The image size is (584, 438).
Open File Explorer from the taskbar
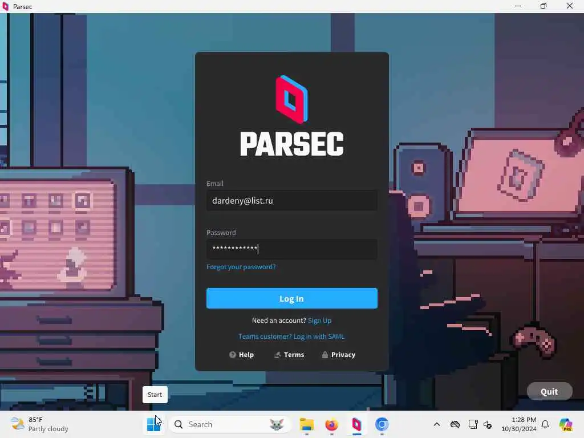point(306,424)
